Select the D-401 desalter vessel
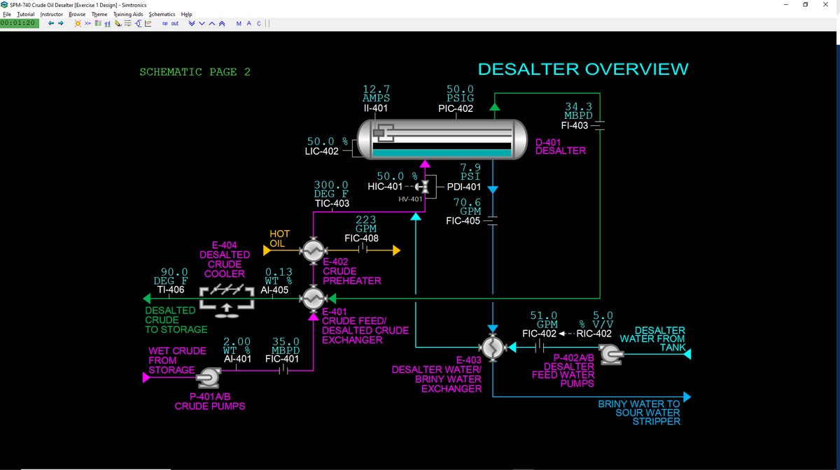The height and width of the screenshot is (470, 840). (x=442, y=140)
